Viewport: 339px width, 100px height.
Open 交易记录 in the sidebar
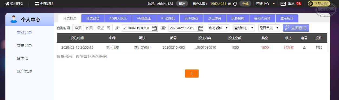[24, 45]
